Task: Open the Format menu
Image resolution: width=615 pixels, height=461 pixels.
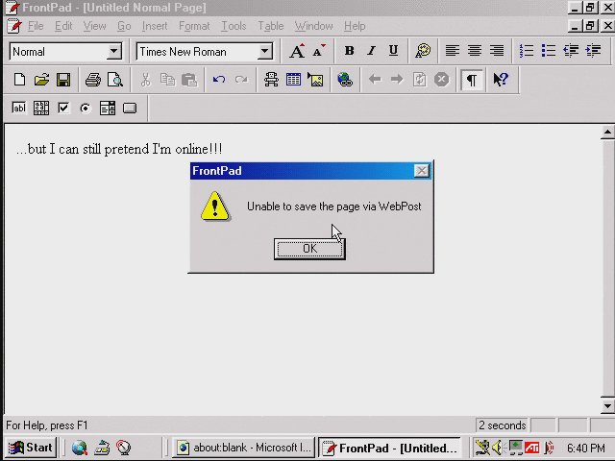Action: point(194,26)
